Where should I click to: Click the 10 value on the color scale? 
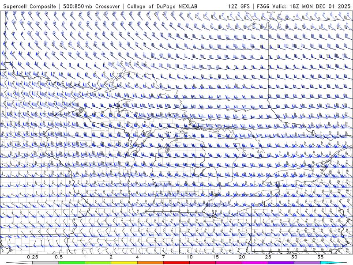(190, 257)
